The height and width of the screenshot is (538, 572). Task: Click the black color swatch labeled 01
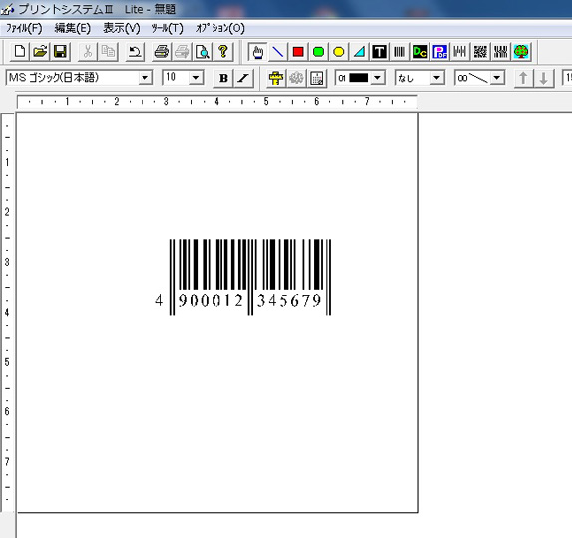tap(358, 78)
